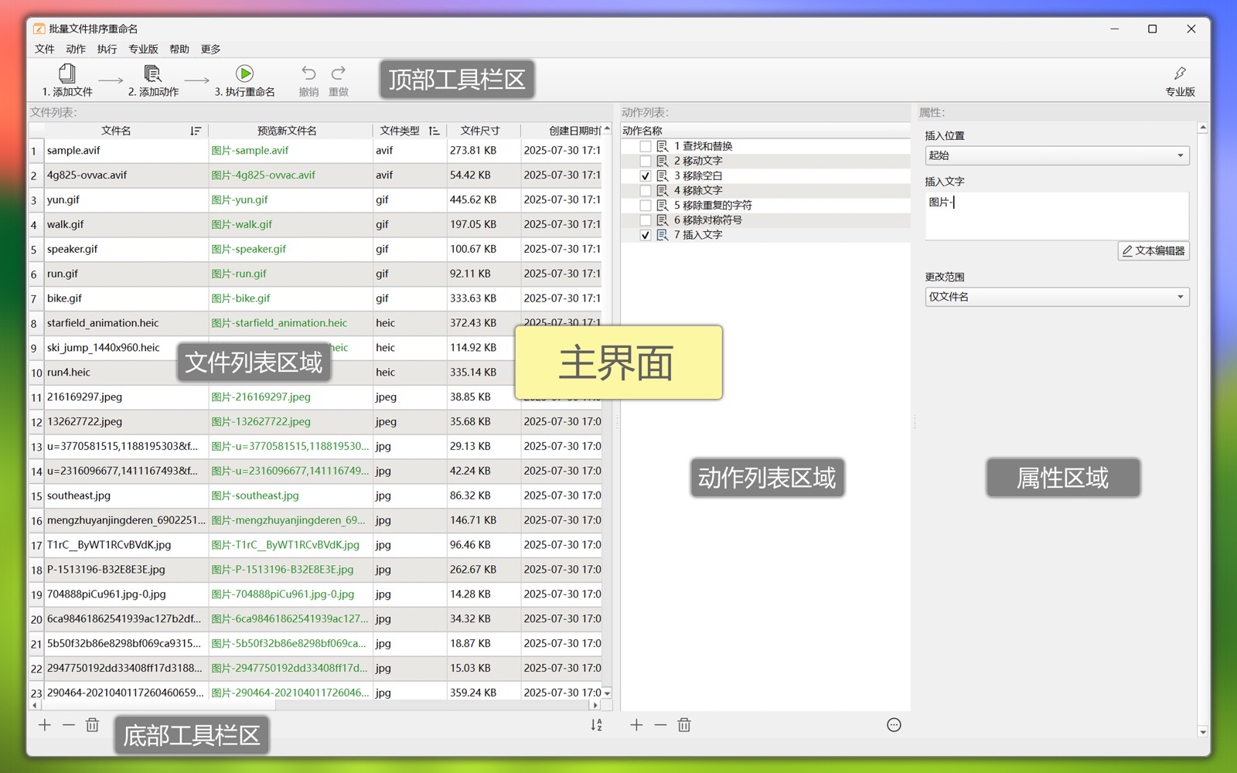Open the 插入位置 dropdown showing 起始

tap(1056, 155)
